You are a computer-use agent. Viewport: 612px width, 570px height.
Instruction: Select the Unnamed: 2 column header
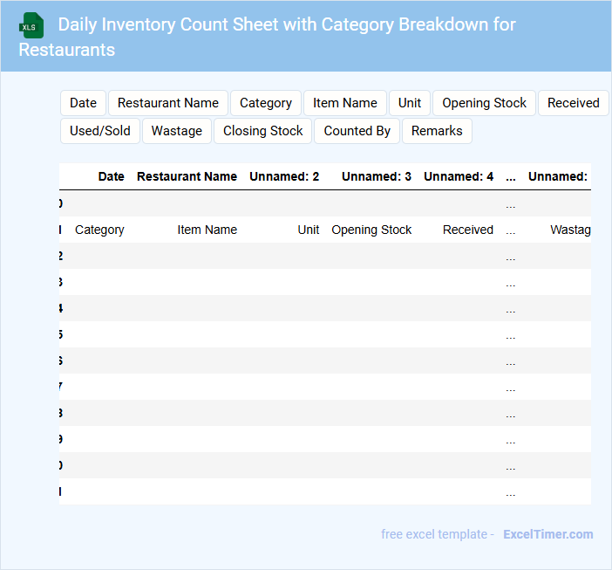284,176
